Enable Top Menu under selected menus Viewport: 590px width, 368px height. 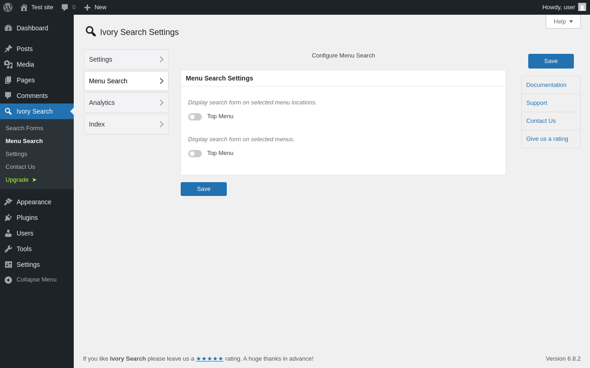pyautogui.click(x=195, y=154)
